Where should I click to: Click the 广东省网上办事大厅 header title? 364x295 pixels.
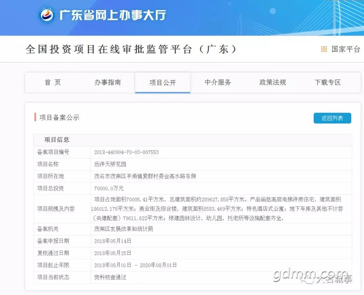[x=113, y=15]
